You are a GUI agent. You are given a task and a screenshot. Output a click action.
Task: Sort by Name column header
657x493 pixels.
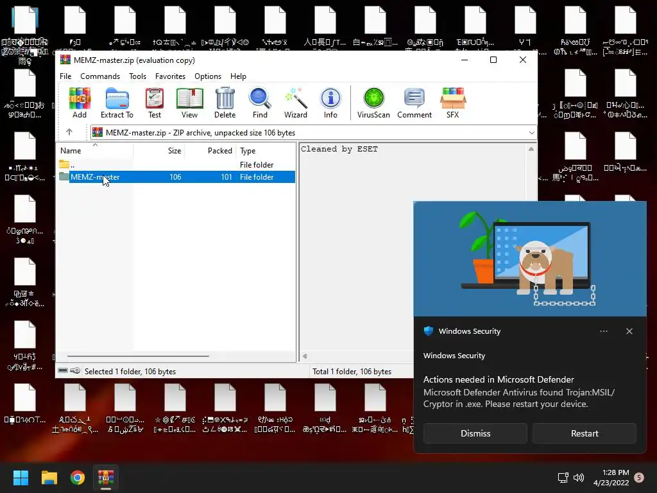click(95, 150)
